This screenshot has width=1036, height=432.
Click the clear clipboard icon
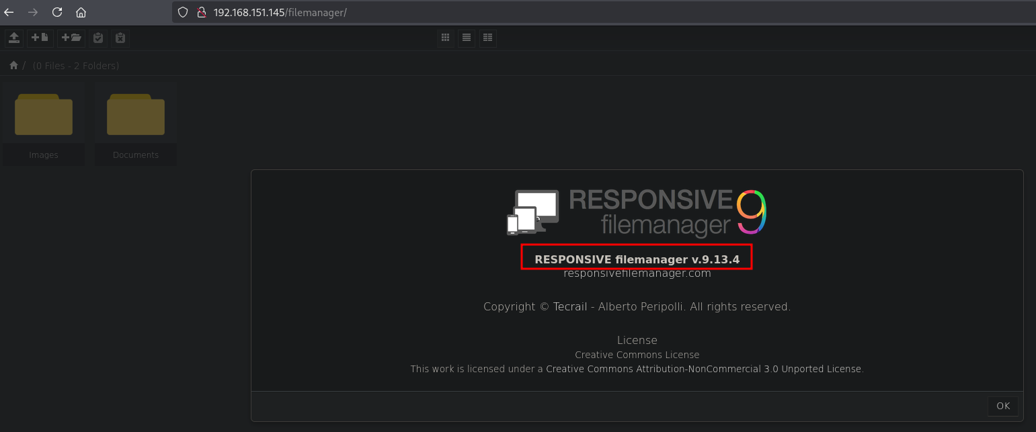tap(120, 38)
